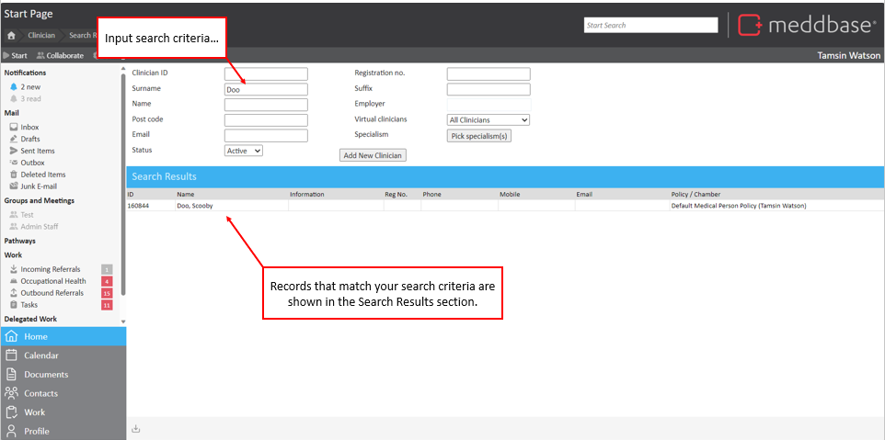Click the Surname input field
This screenshot has height=440, width=885.
pyautogui.click(x=266, y=90)
